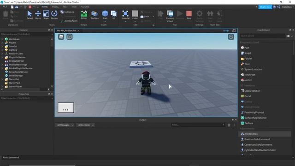Click the What's New button

(265, 7)
